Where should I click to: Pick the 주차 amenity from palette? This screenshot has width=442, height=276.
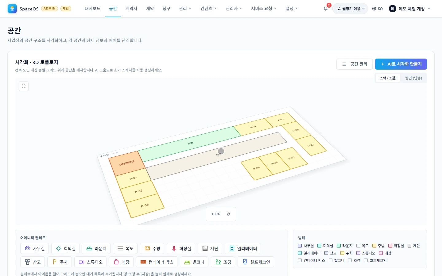point(60,262)
